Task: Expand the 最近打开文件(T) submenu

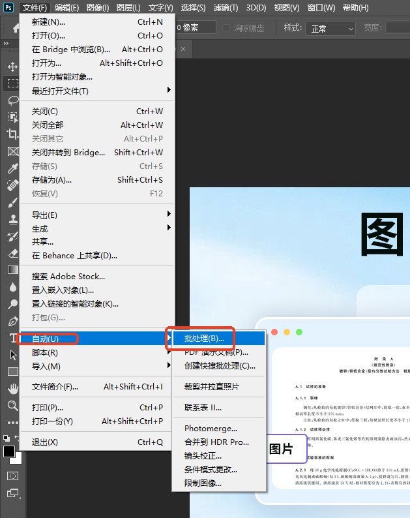Action: 97,91
